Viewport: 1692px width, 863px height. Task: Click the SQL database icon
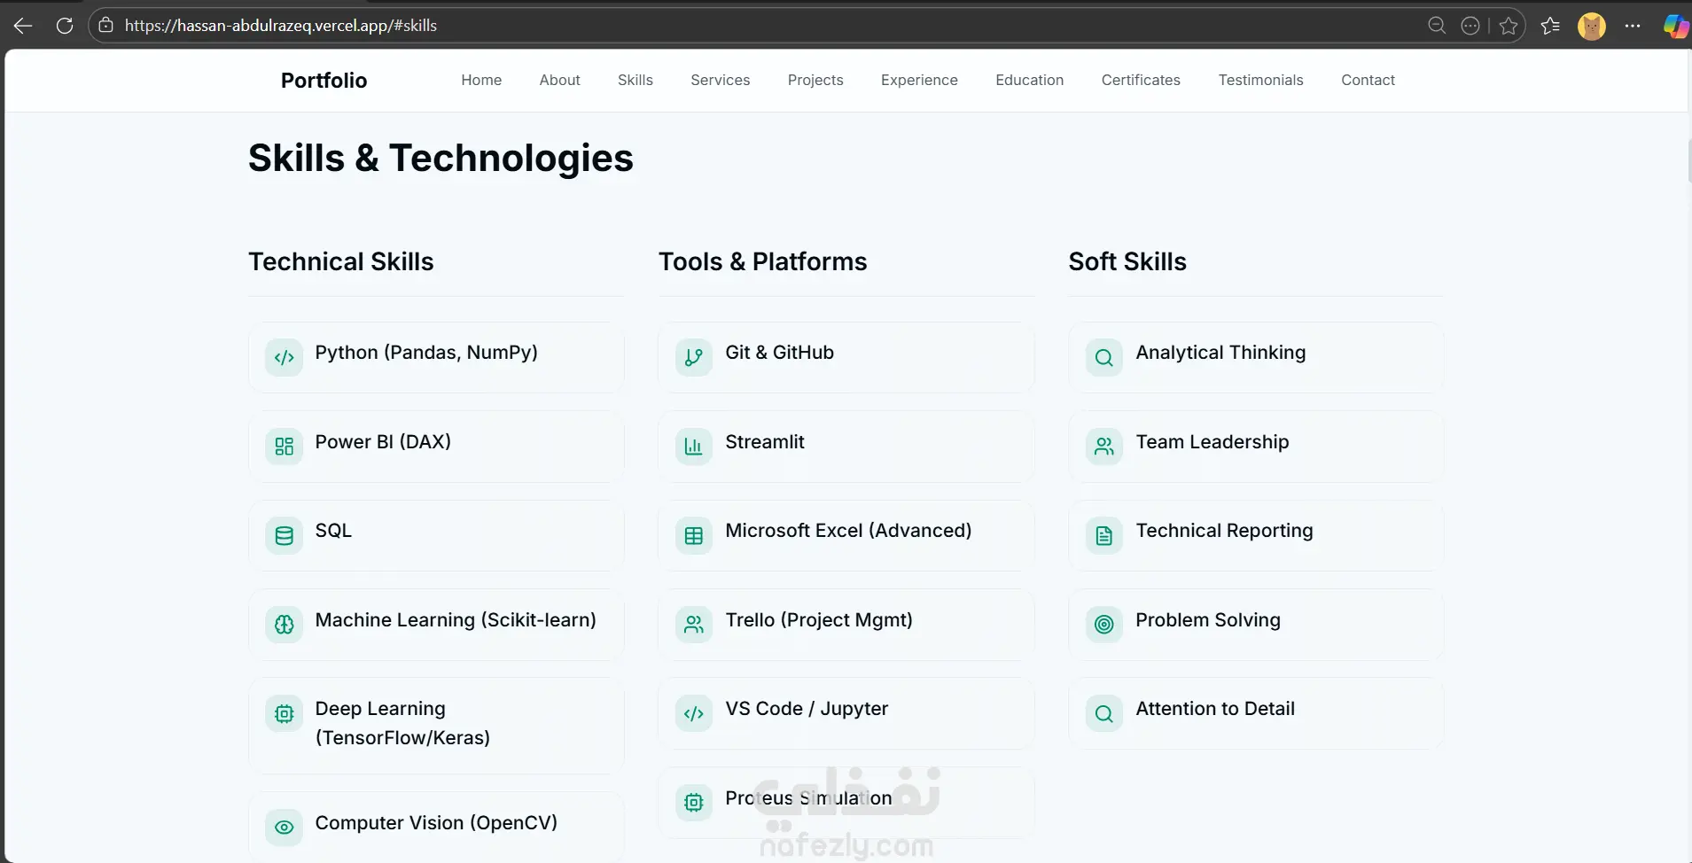click(x=284, y=536)
